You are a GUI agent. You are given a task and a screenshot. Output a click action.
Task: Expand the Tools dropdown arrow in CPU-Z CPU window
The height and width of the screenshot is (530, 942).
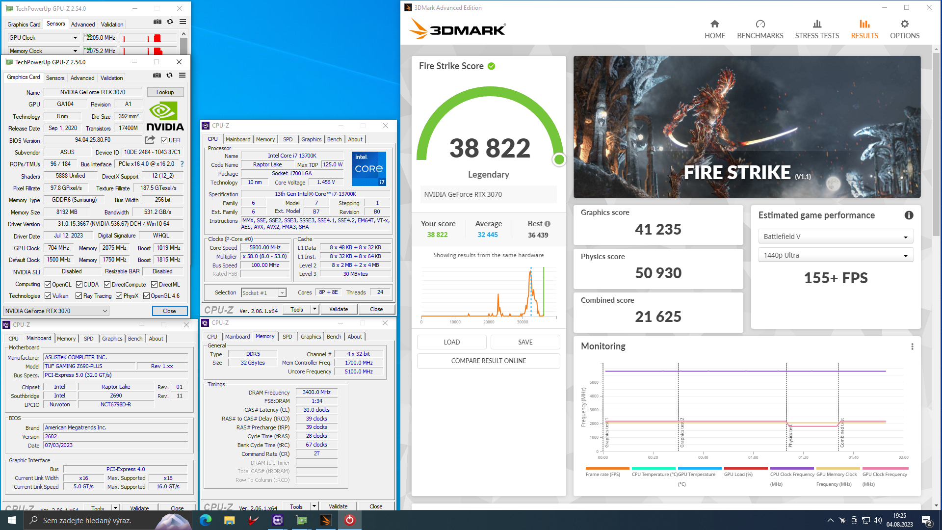point(314,309)
